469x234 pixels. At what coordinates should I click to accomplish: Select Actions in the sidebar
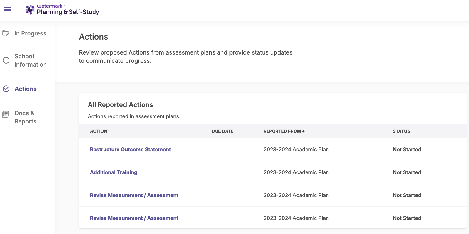[26, 89]
